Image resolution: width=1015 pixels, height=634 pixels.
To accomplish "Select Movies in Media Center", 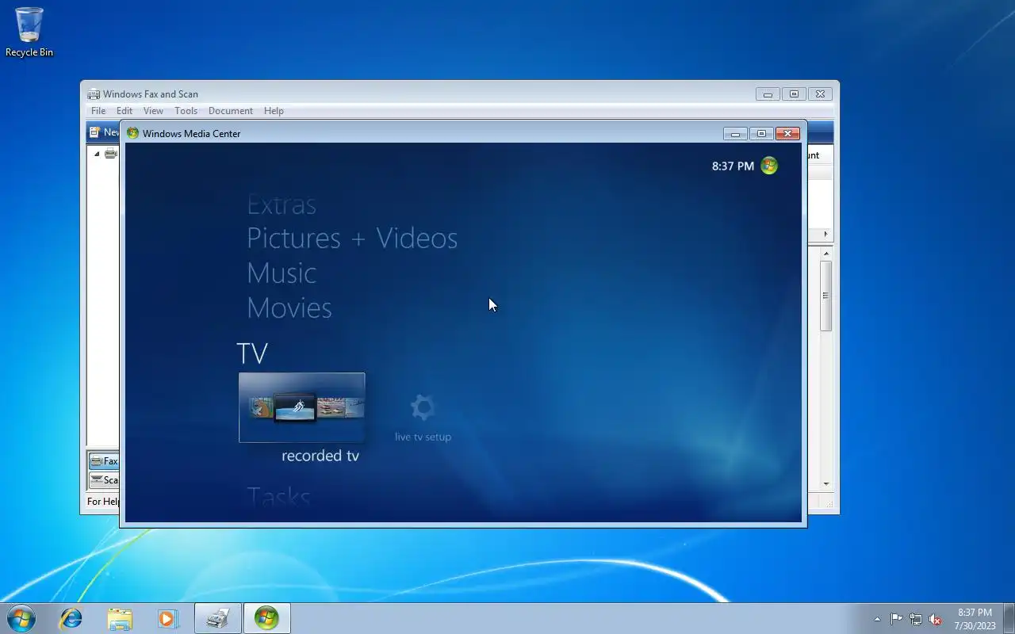I will pyautogui.click(x=289, y=308).
